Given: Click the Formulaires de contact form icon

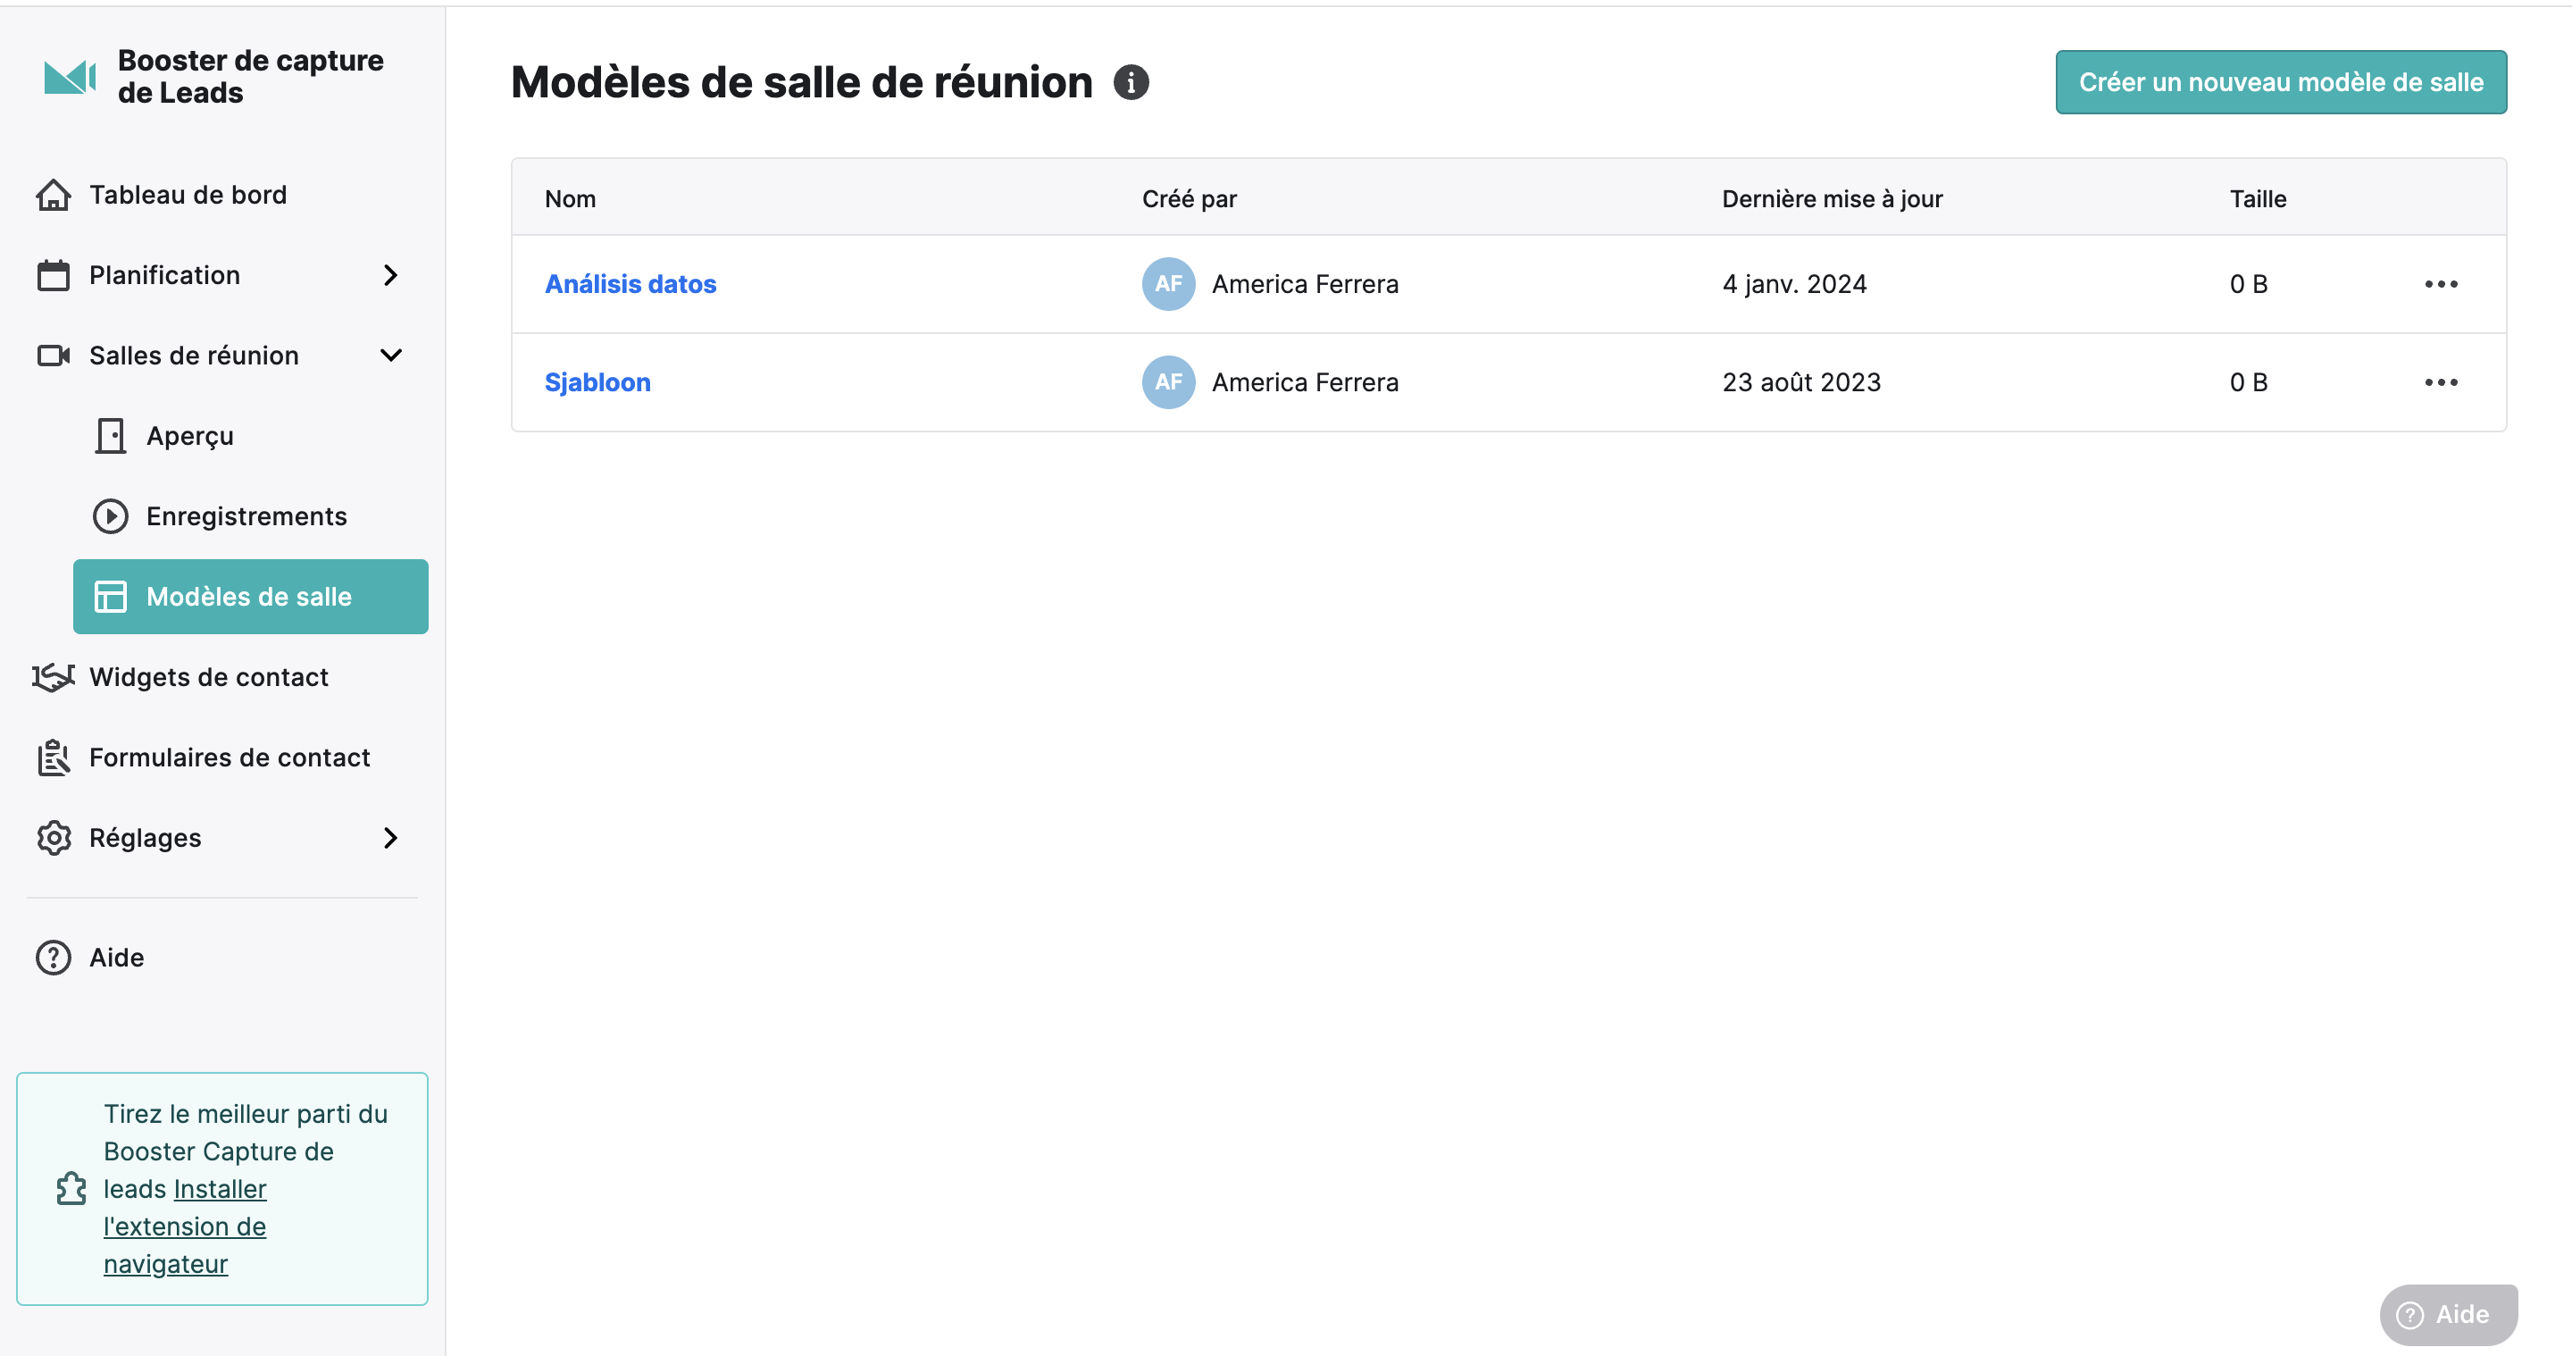Looking at the screenshot, I should 54,757.
